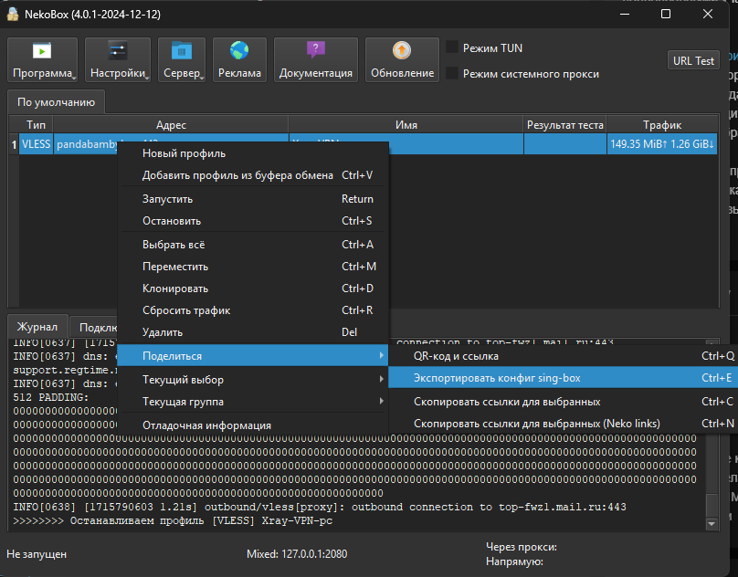Viewport: 738px width, 577px height.
Task: Maximize the NekoBox window
Action: click(x=666, y=14)
